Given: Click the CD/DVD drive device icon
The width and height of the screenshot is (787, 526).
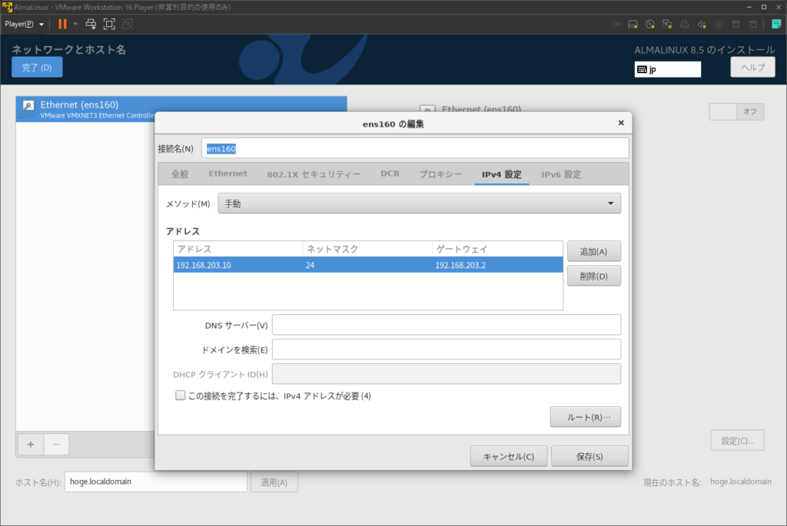Looking at the screenshot, I should pyautogui.click(x=650, y=24).
